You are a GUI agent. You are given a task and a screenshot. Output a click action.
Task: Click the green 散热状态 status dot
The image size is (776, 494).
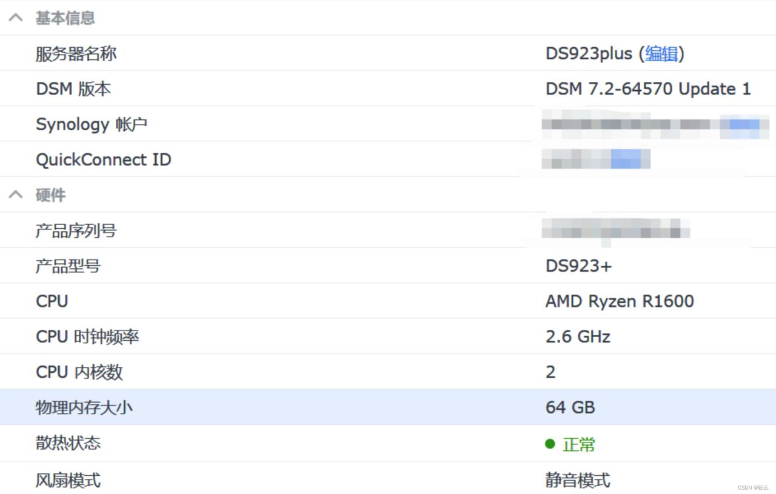tap(550, 444)
